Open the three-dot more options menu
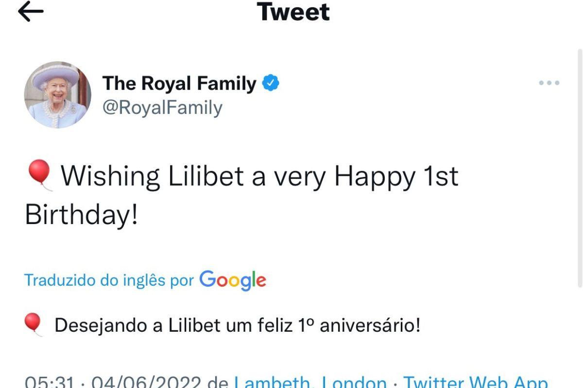 pos(549,83)
